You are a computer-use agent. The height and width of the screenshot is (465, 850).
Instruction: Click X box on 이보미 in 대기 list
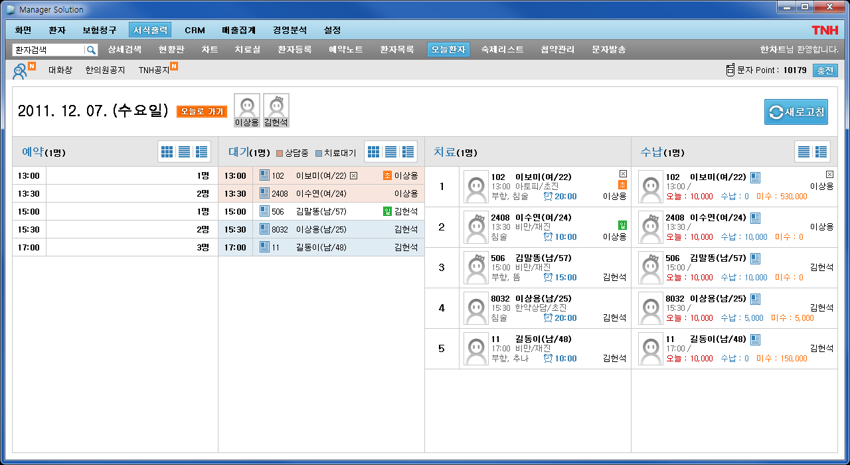tap(353, 175)
